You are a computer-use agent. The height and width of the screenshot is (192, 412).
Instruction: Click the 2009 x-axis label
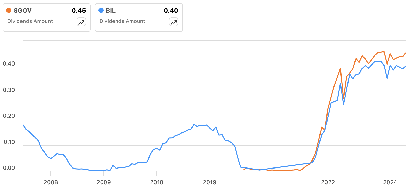[104, 182]
